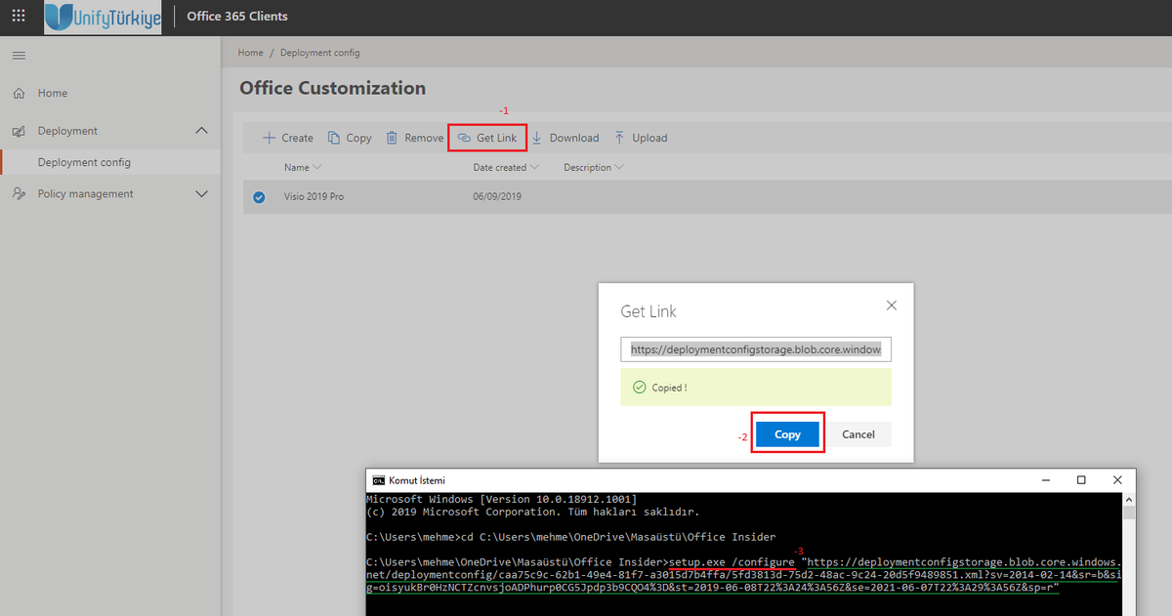Click Remove in the toolbar
The image size is (1172, 616).
click(414, 138)
